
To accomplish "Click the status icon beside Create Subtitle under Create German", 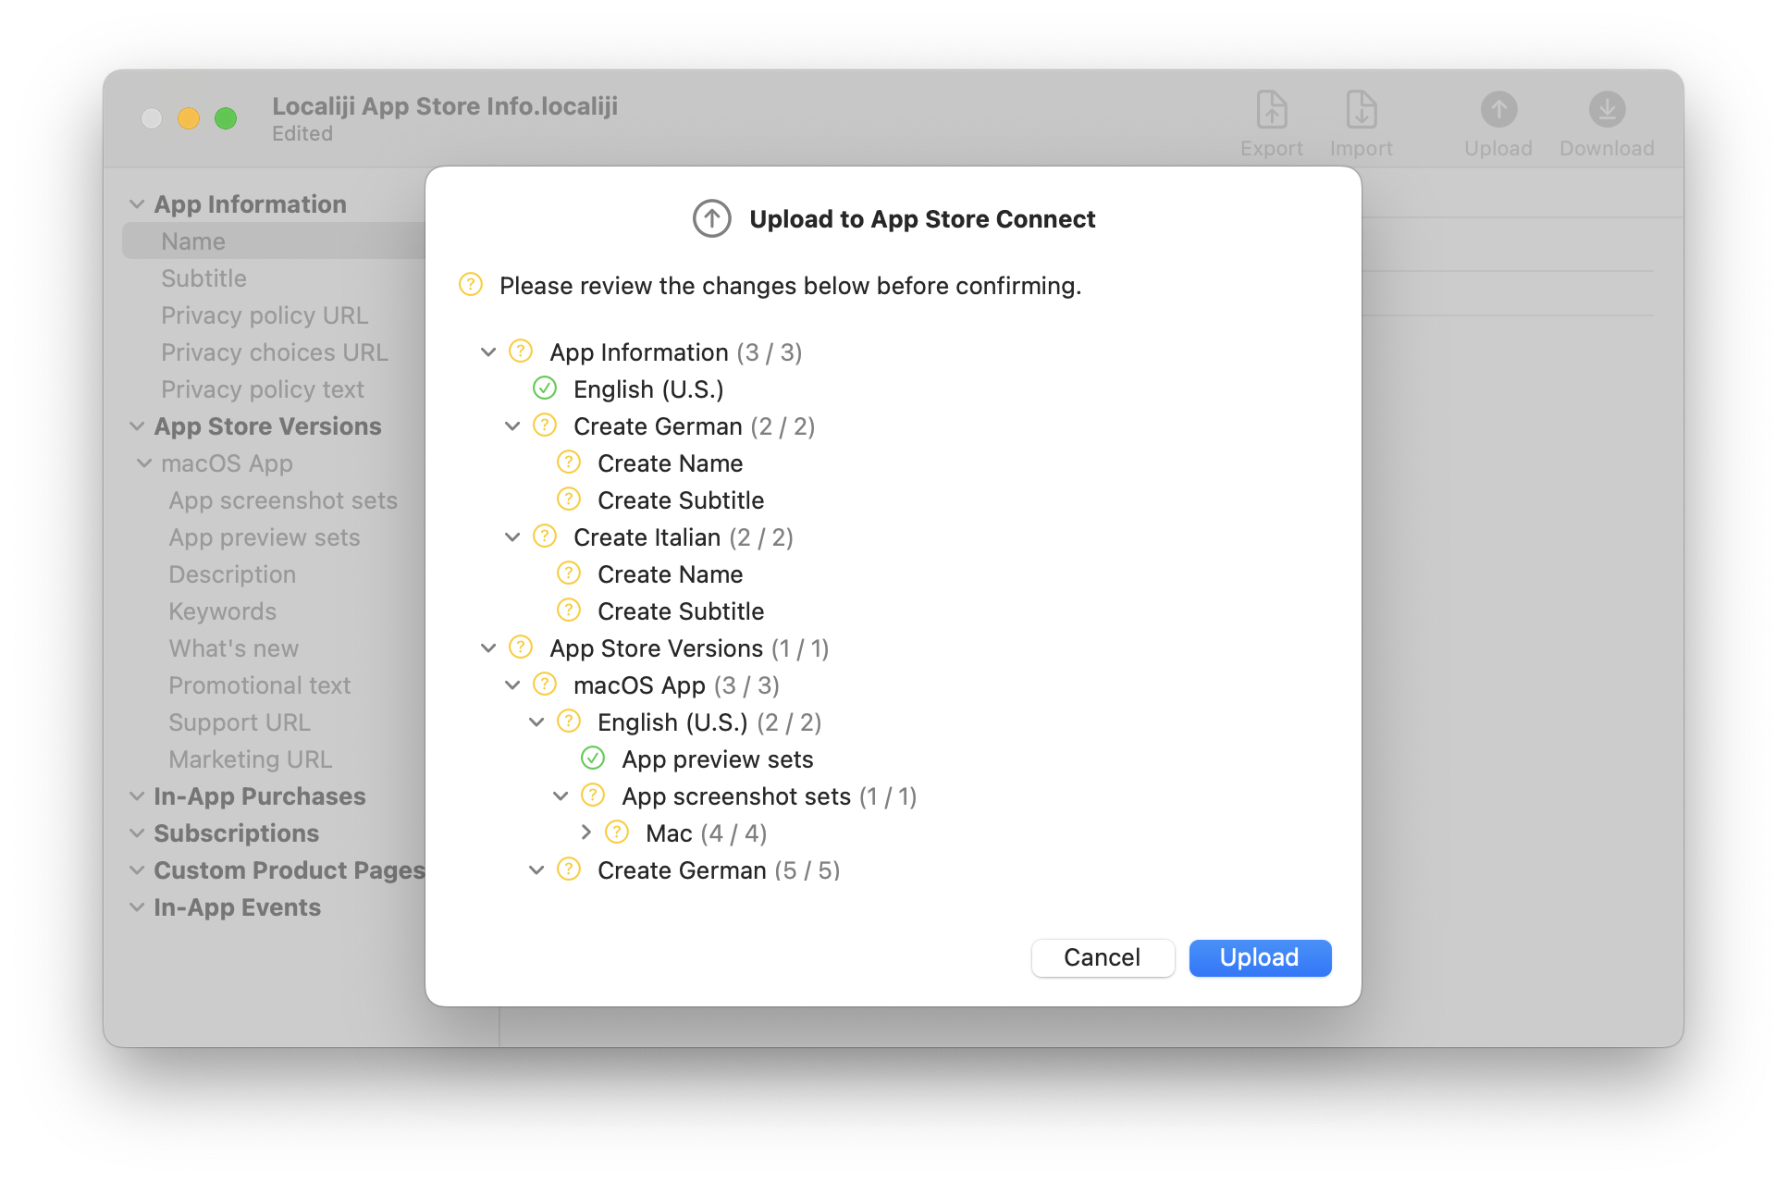I will tap(569, 499).
